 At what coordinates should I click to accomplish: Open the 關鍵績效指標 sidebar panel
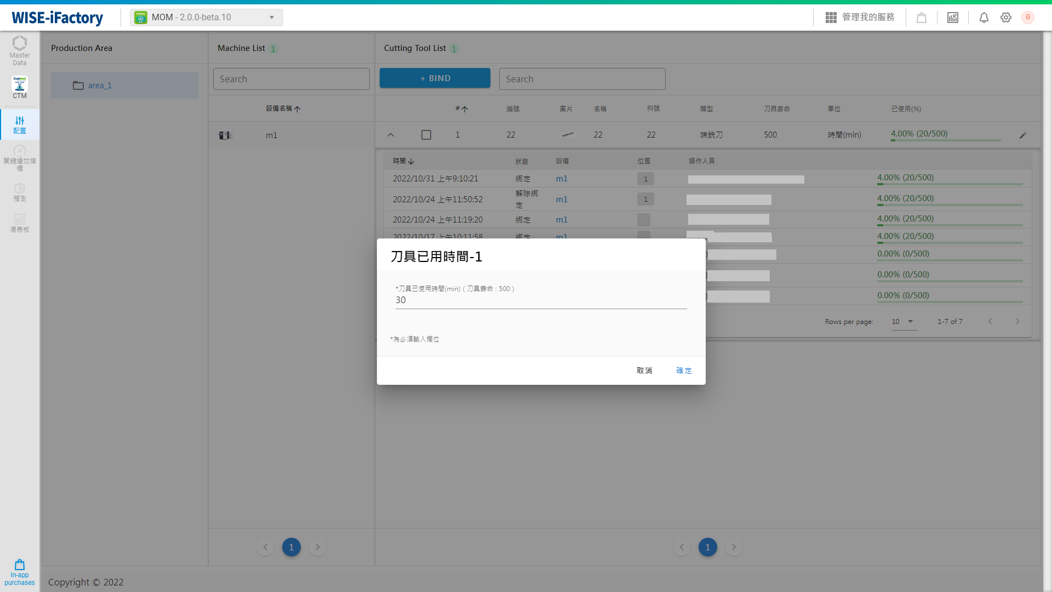[x=19, y=158]
